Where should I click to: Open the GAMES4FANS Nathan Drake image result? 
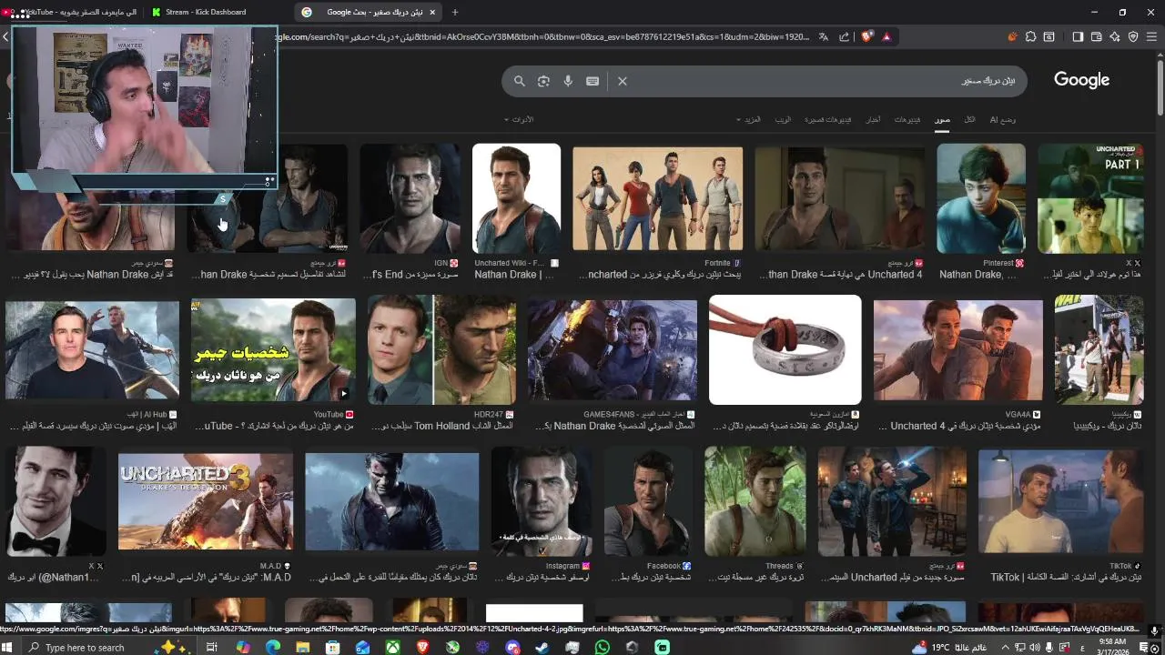click(612, 349)
